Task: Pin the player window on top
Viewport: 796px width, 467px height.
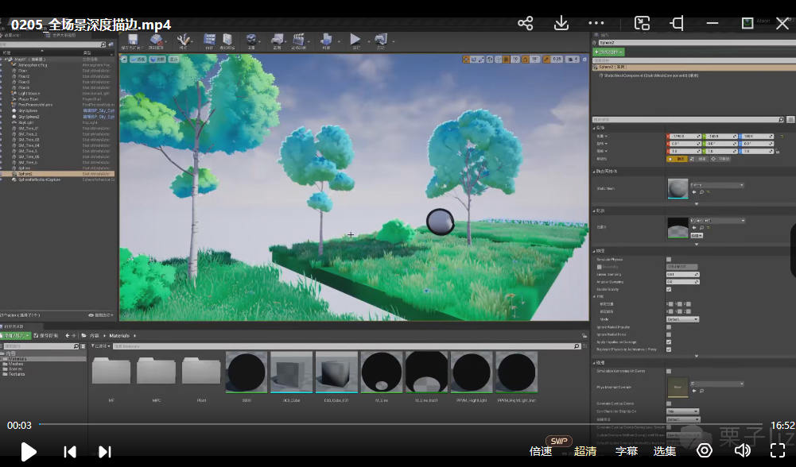Action: click(677, 24)
